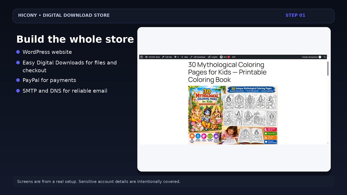Viewport: 347px width, 195px height.
Task: Click the page scrollbar up arrow
Action: [328, 56]
